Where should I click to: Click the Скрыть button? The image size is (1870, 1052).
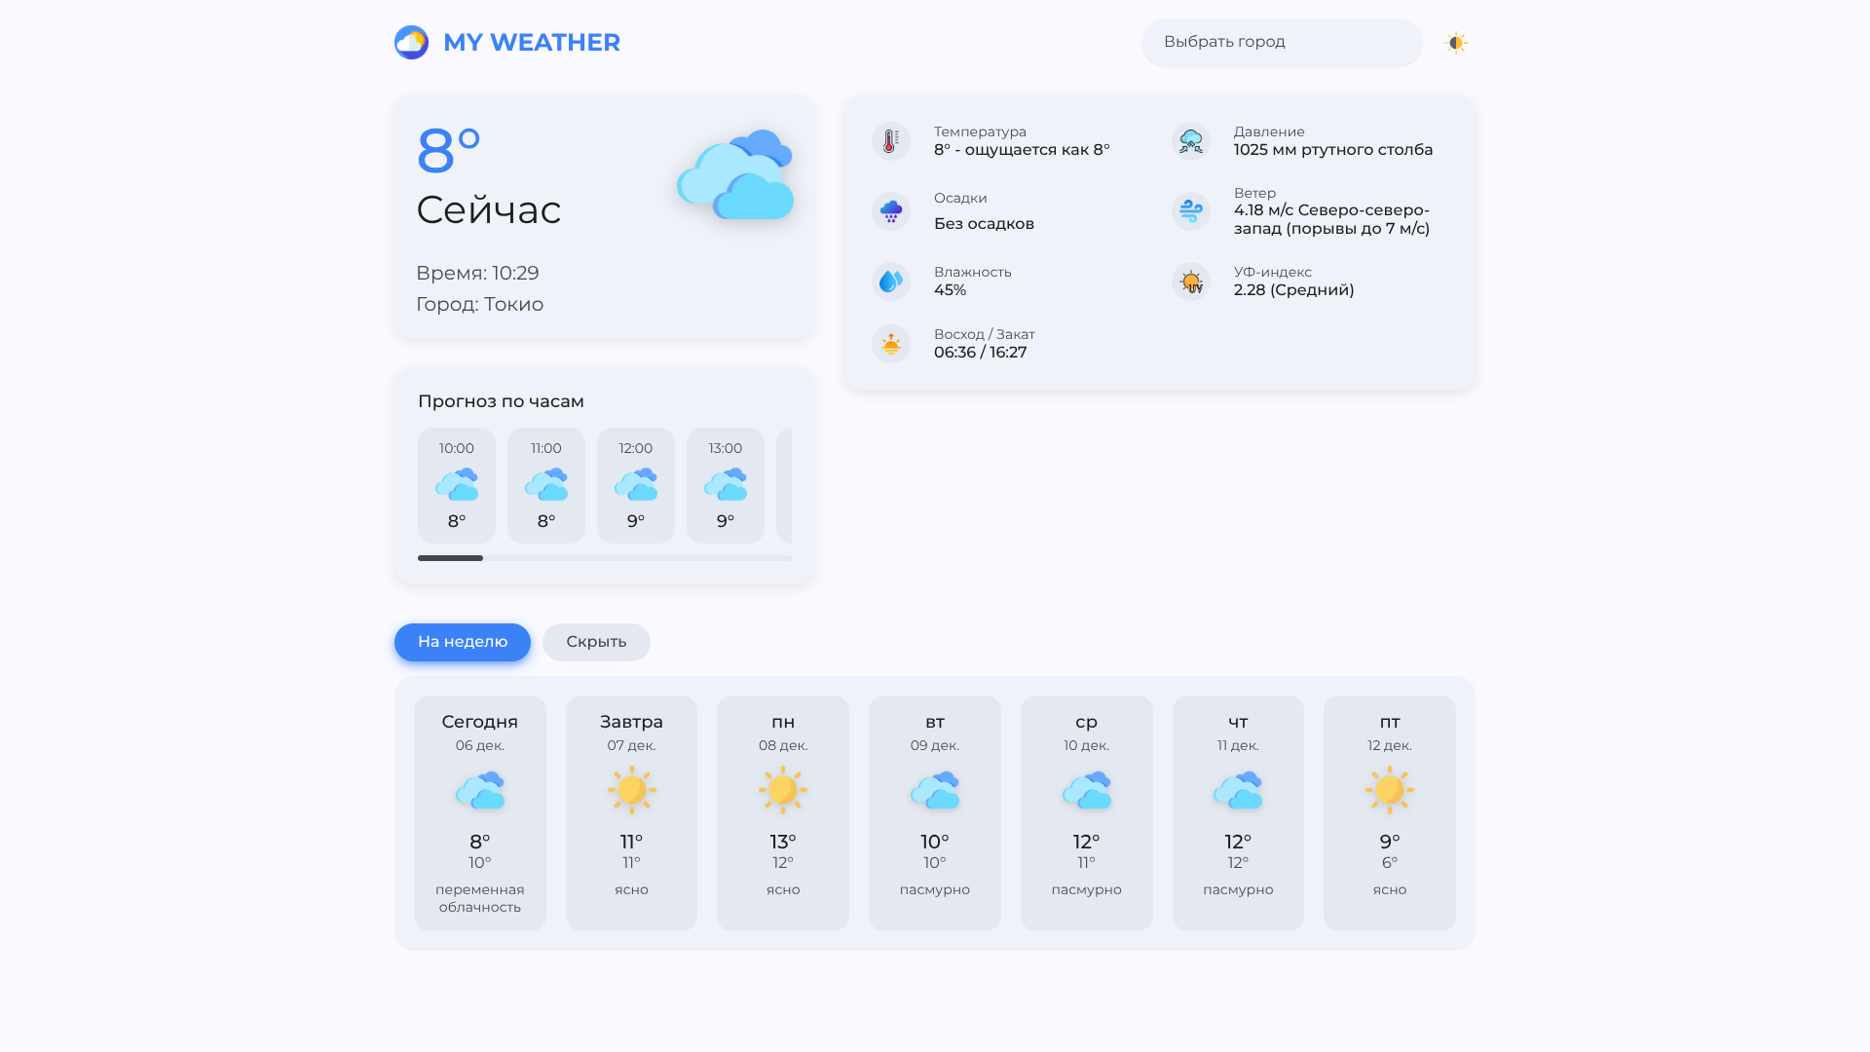596,642
